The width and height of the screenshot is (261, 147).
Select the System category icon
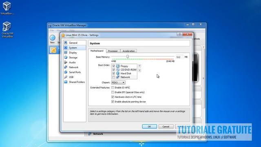(66, 48)
